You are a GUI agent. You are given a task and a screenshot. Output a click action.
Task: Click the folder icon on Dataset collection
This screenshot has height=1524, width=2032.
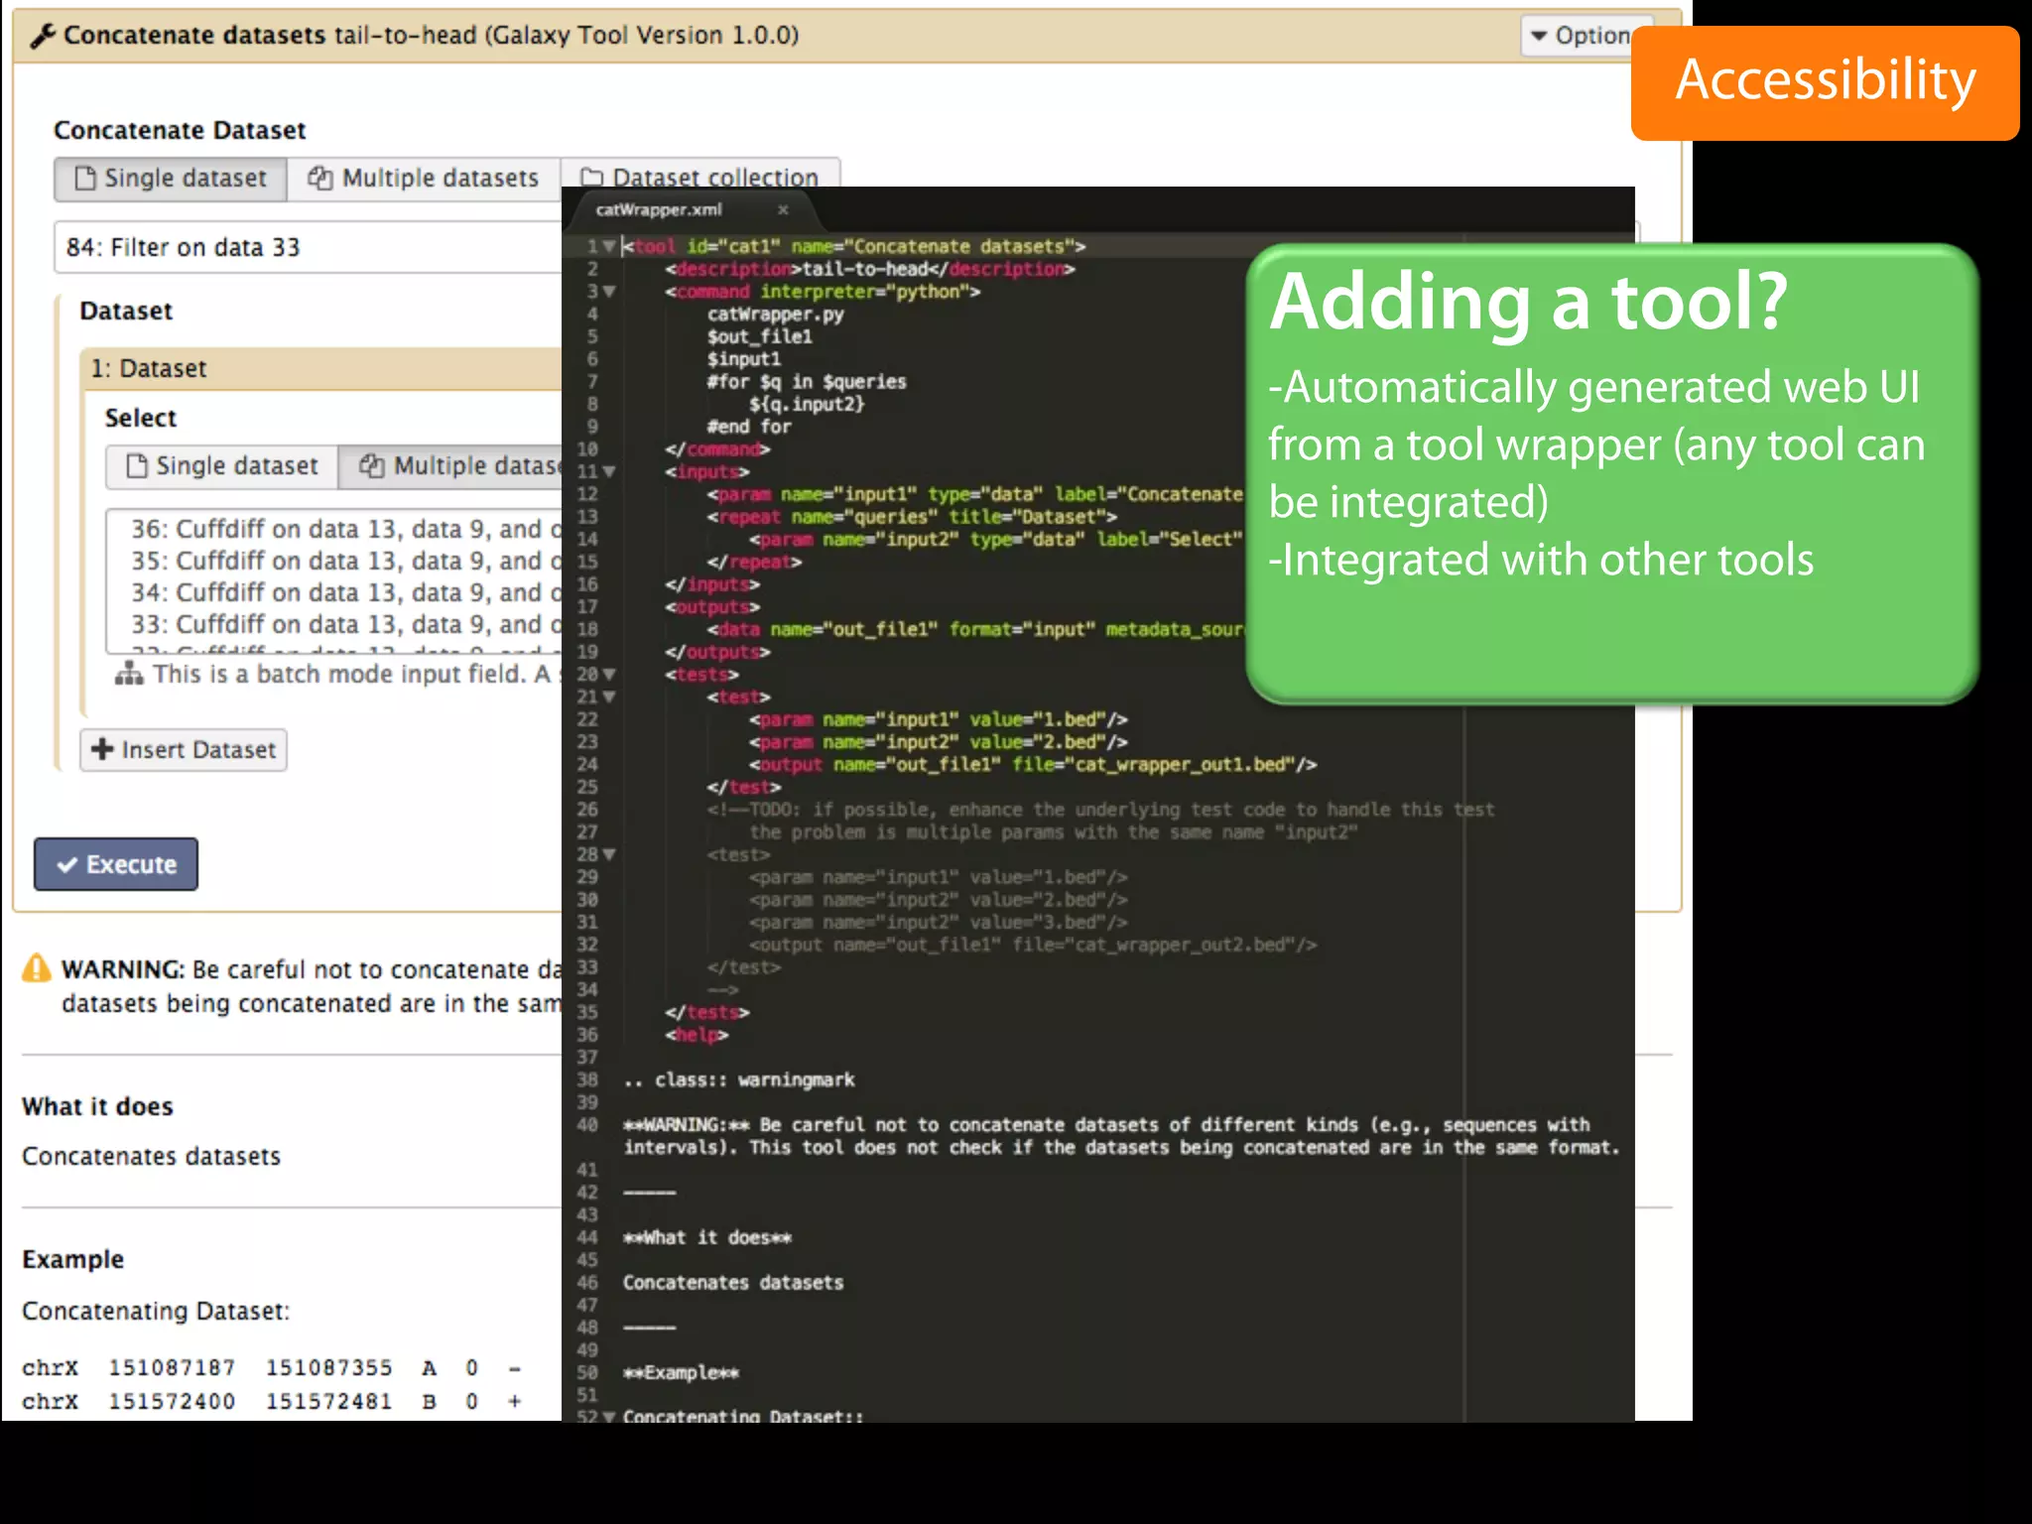(x=591, y=178)
